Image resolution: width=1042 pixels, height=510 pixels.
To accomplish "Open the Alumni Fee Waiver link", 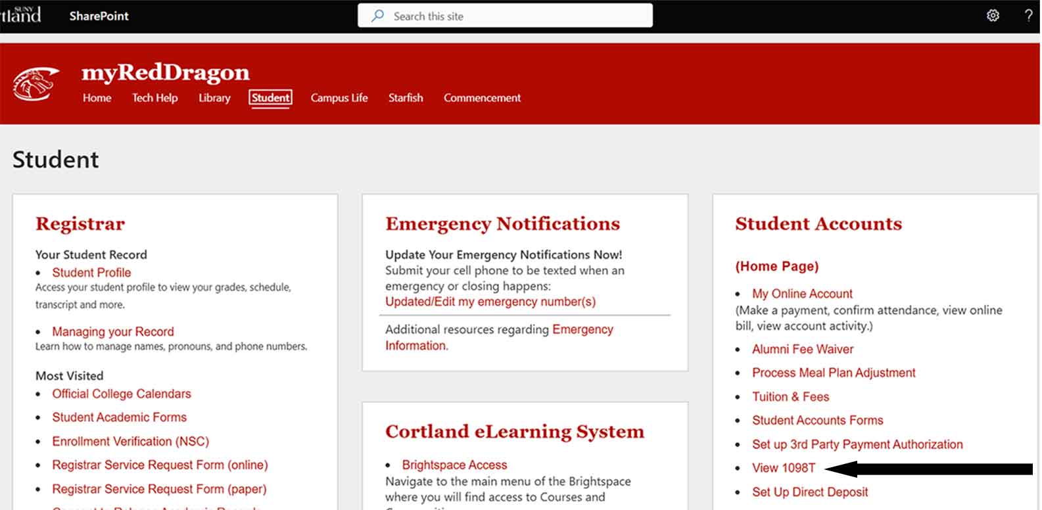I will [803, 349].
